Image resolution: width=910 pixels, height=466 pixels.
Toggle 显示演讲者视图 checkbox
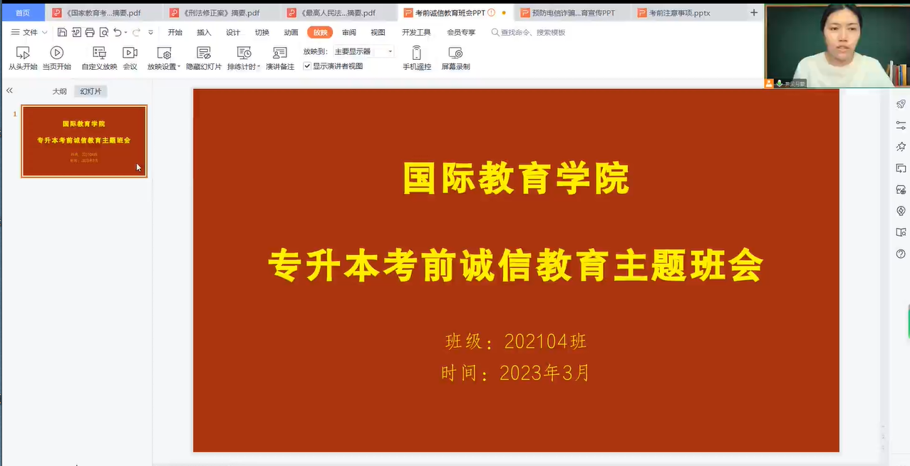click(x=307, y=66)
